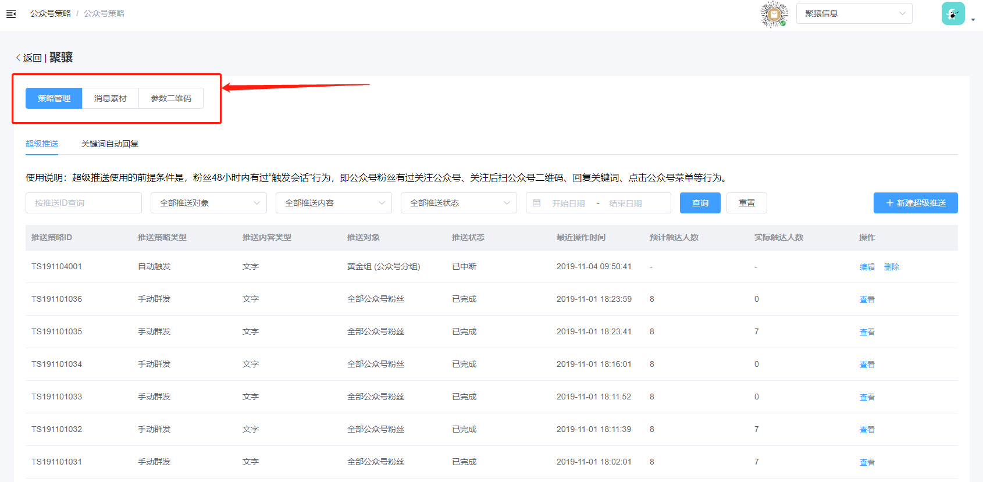Open the 全部推送对象 dropdown
The height and width of the screenshot is (482, 983).
pyautogui.click(x=208, y=203)
